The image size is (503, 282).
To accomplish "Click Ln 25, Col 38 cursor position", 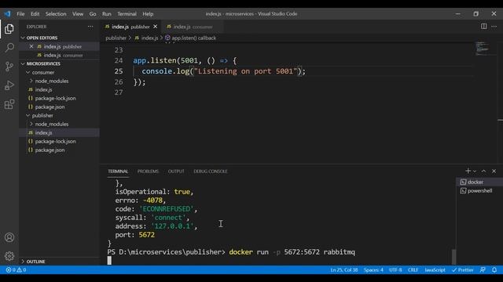I will point(344,269).
